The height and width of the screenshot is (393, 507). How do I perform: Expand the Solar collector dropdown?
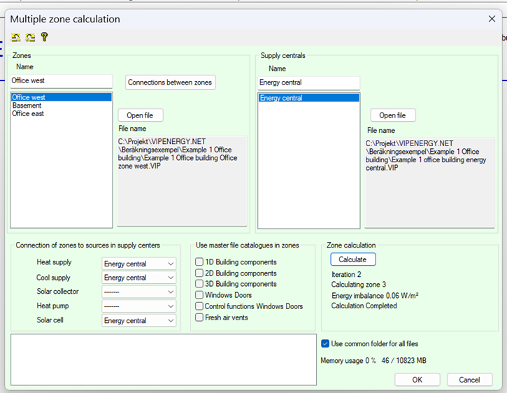(x=138, y=292)
